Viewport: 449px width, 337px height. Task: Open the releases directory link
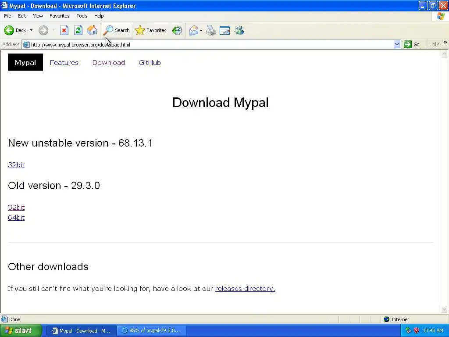[245, 289]
